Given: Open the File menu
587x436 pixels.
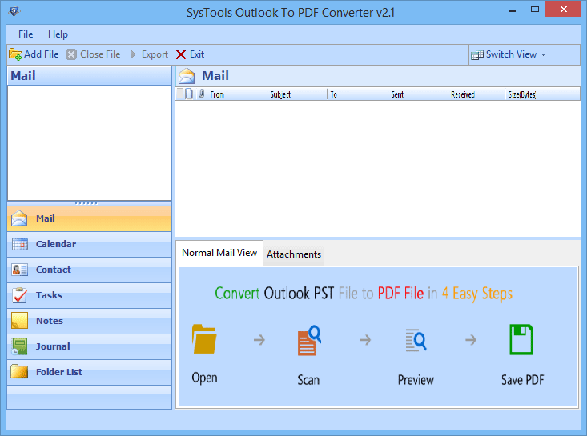Looking at the screenshot, I should point(26,34).
